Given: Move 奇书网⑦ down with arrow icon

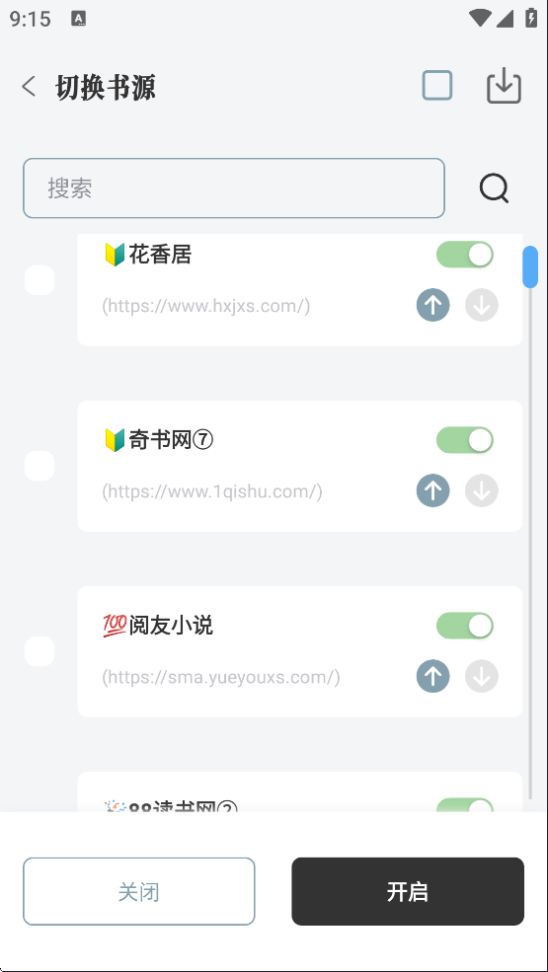Looking at the screenshot, I should pyautogui.click(x=482, y=491).
